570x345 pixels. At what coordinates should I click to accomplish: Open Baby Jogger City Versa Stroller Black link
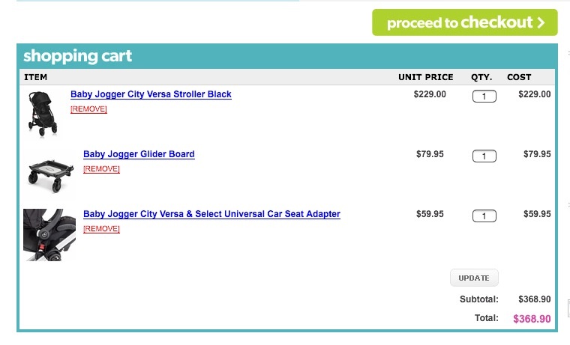(x=151, y=94)
